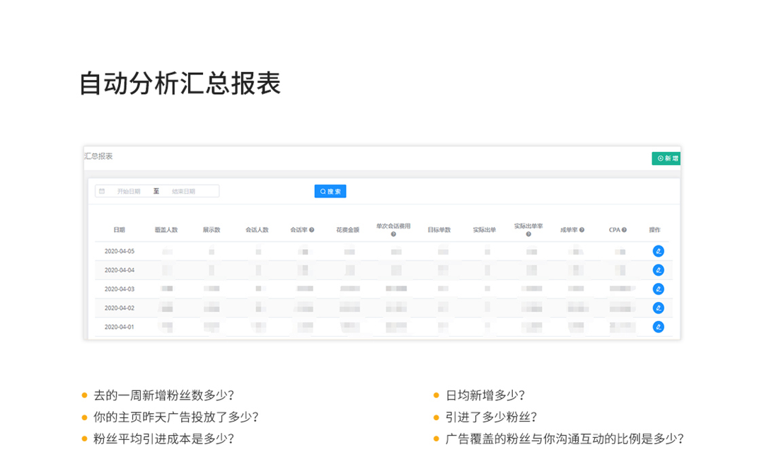Click the edit icon for row 2020-04-03
Viewport: 764px width, 476px height.
(659, 289)
